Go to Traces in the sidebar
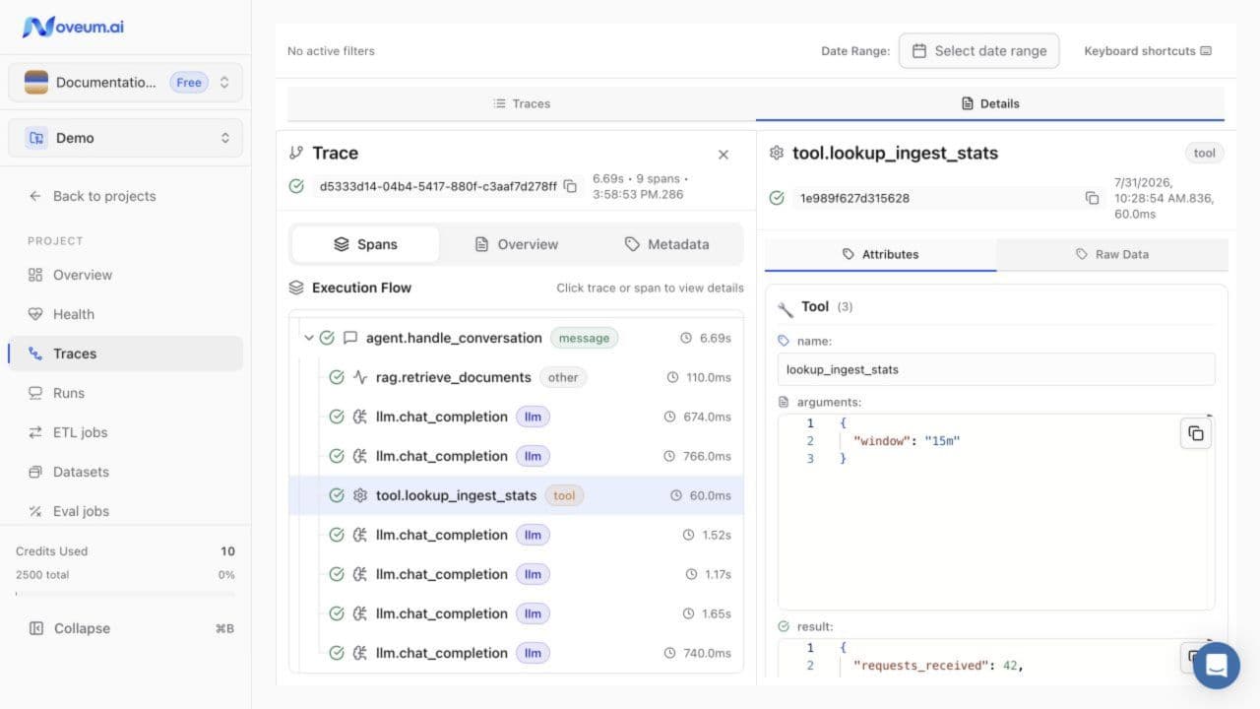Screen dimensions: 1260x709 [126, 354]
